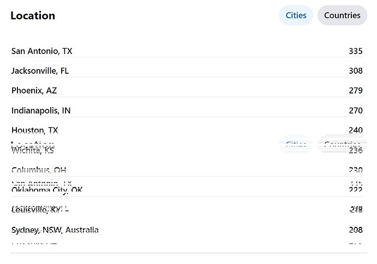Select the Houston, TX row
The height and width of the screenshot is (264, 377).
(x=187, y=130)
